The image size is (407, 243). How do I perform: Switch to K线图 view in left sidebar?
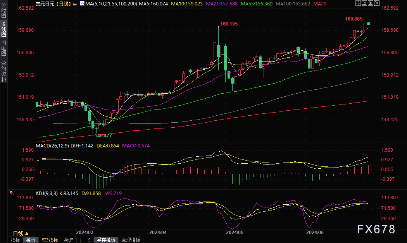tap(3, 29)
